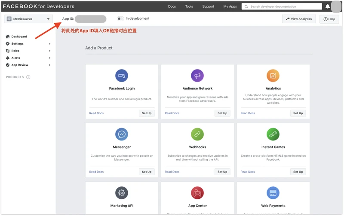344x216 pixels.
Task: Add a product via plus icon
Action: 28,77
